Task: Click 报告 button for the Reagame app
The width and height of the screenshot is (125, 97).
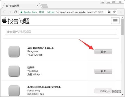Action: (103, 52)
